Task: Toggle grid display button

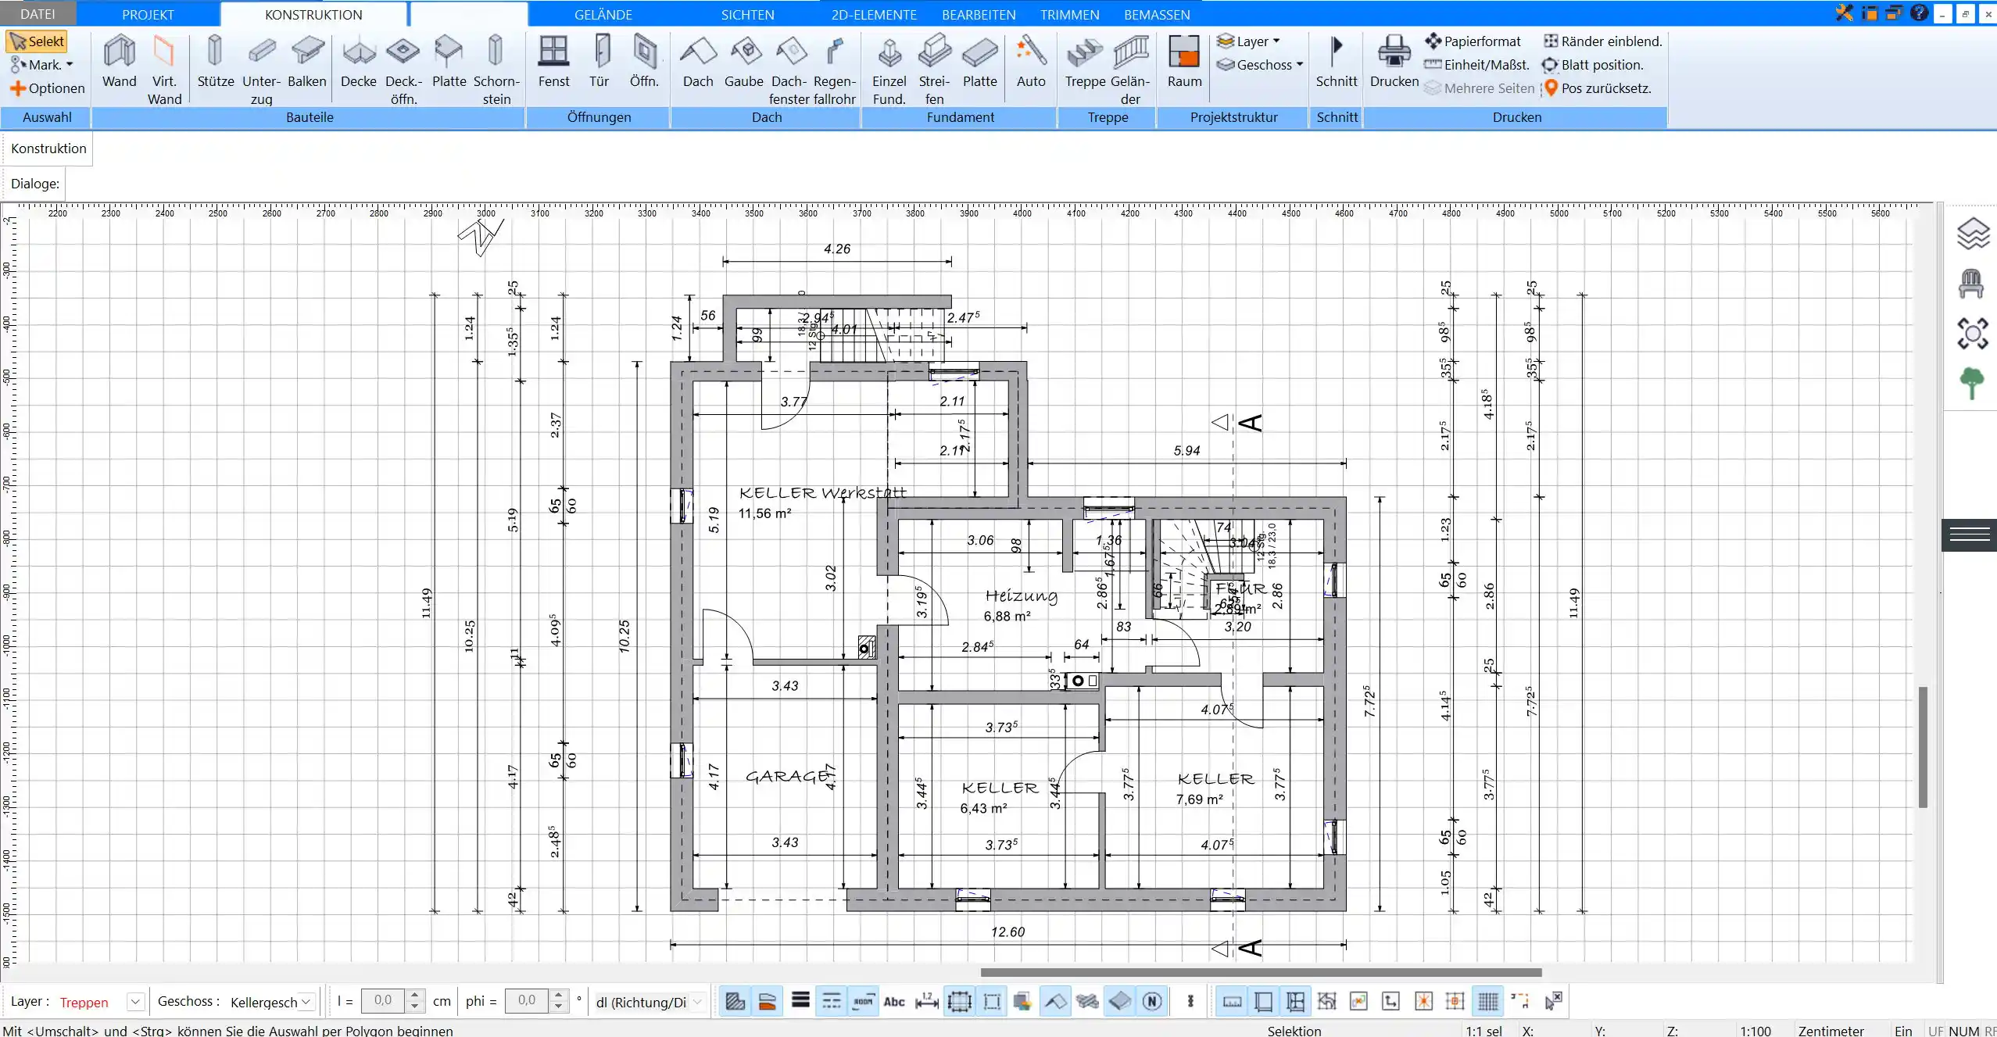Action: coord(1488,1001)
